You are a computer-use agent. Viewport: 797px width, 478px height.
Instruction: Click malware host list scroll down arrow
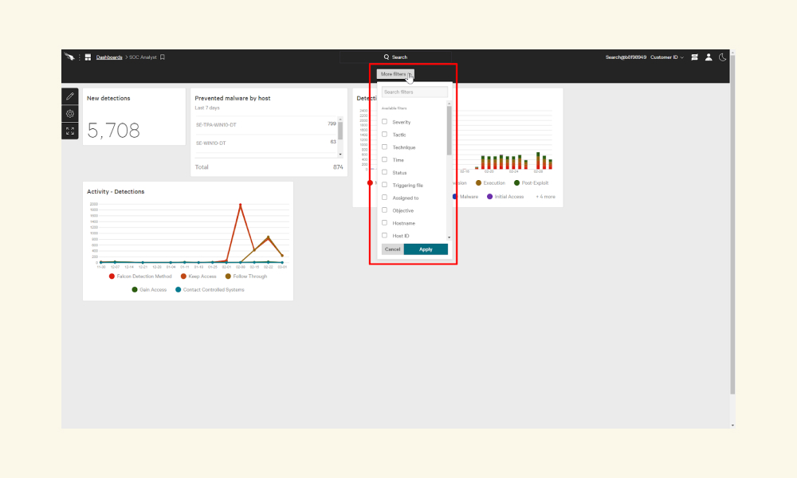(340, 155)
